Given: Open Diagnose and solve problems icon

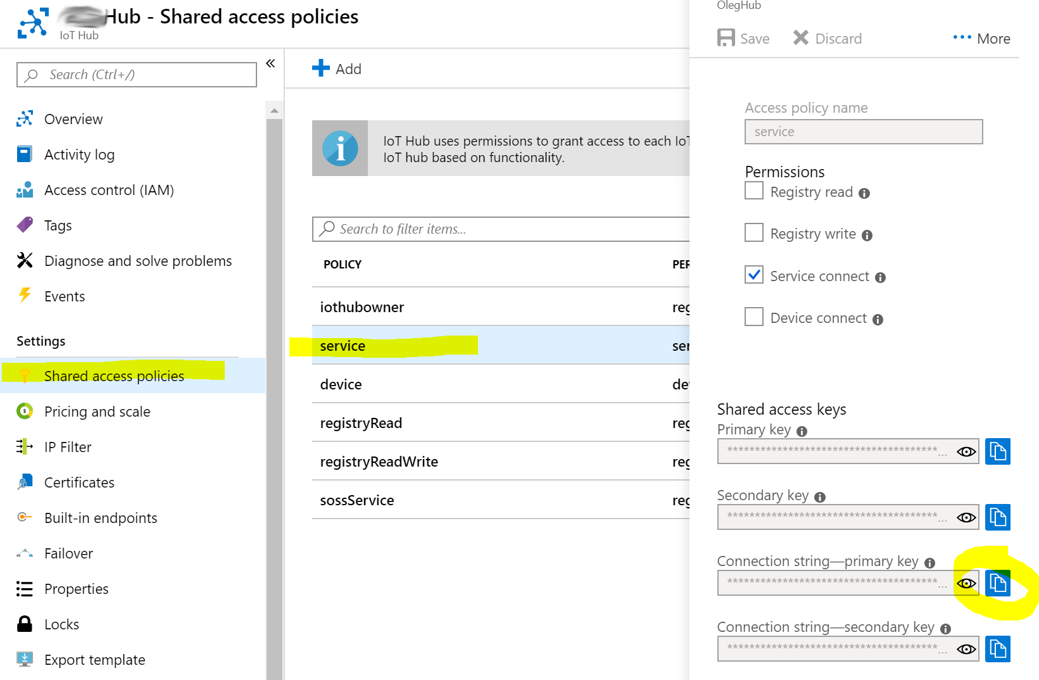Looking at the screenshot, I should click(x=24, y=260).
